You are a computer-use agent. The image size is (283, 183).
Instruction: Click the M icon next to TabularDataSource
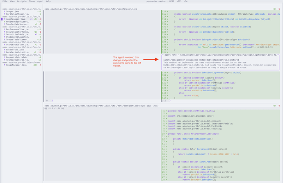tap(5, 24)
